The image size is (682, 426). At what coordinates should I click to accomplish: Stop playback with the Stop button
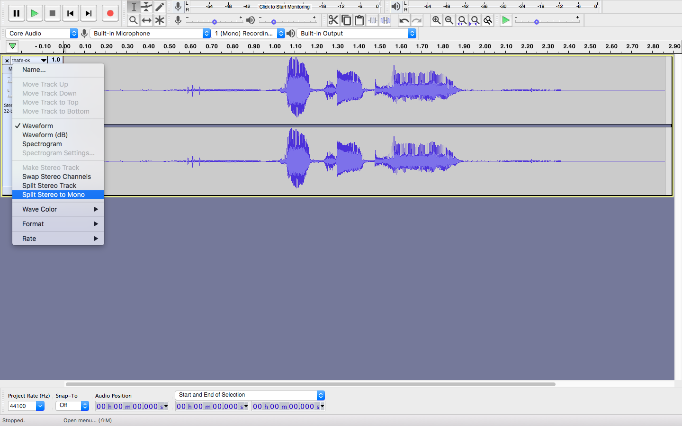(53, 13)
